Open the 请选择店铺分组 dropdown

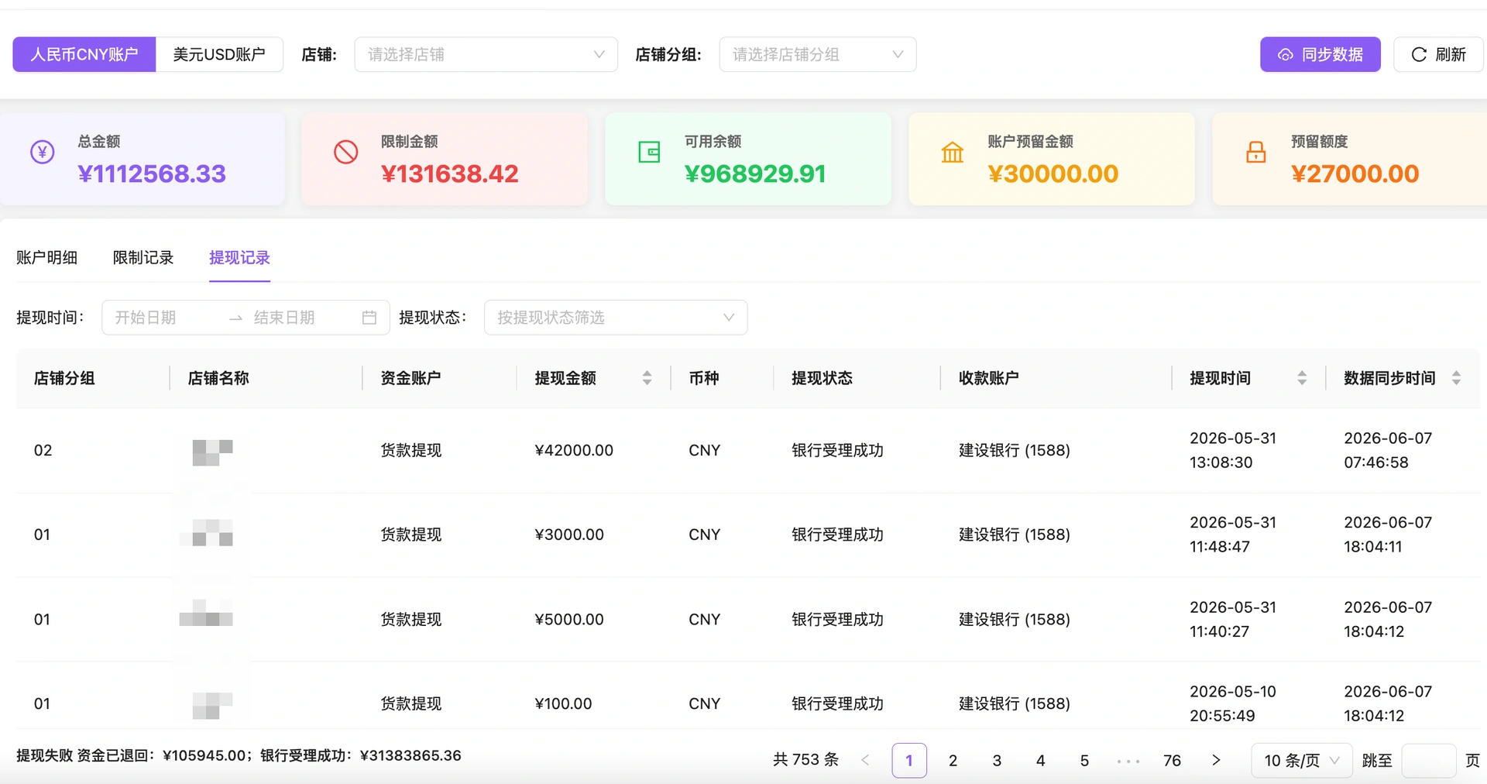tap(818, 54)
